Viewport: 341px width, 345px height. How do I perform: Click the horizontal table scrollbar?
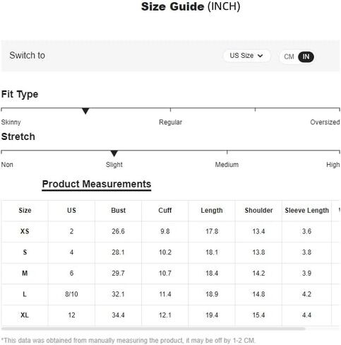pyautogui.click(x=153, y=329)
